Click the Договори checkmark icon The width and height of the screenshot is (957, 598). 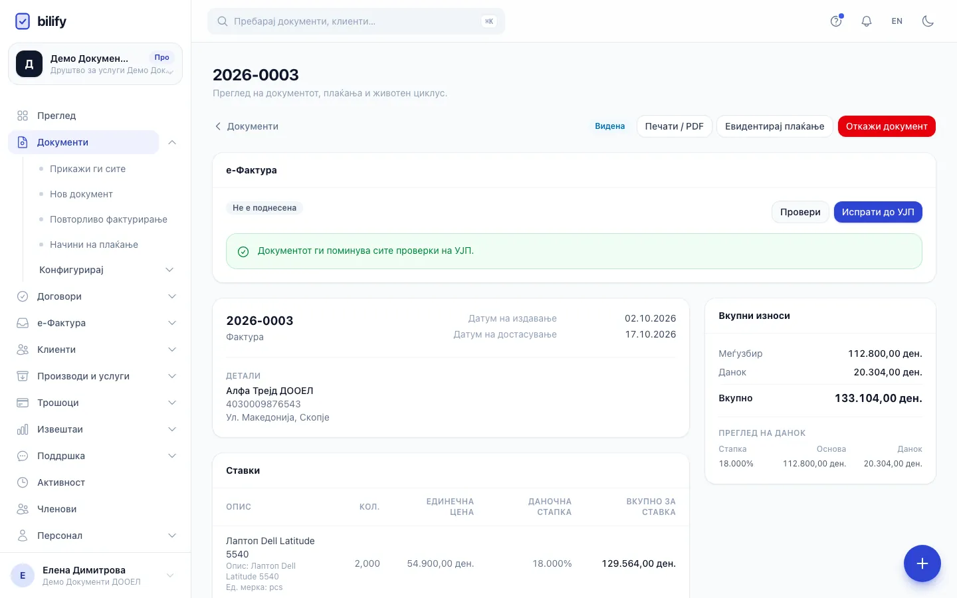[x=23, y=296]
